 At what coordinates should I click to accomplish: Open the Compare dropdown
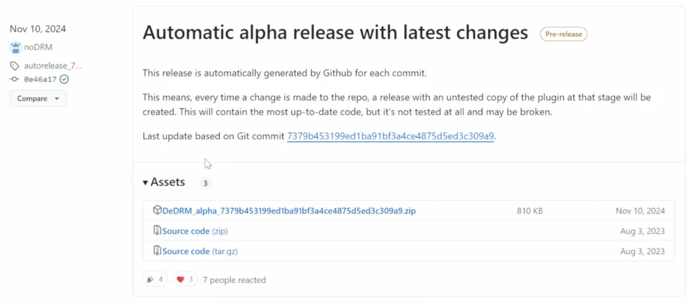pyautogui.click(x=38, y=99)
